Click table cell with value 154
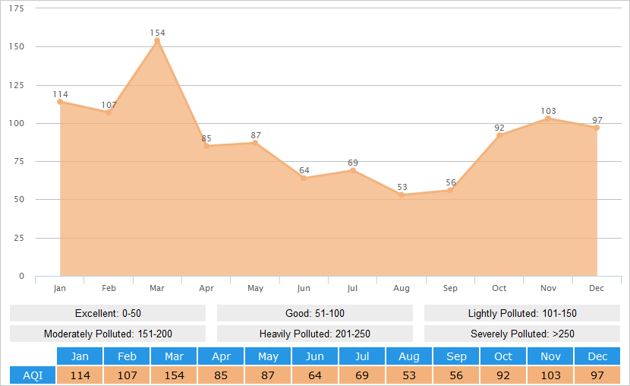This screenshot has width=630, height=386. (x=174, y=375)
